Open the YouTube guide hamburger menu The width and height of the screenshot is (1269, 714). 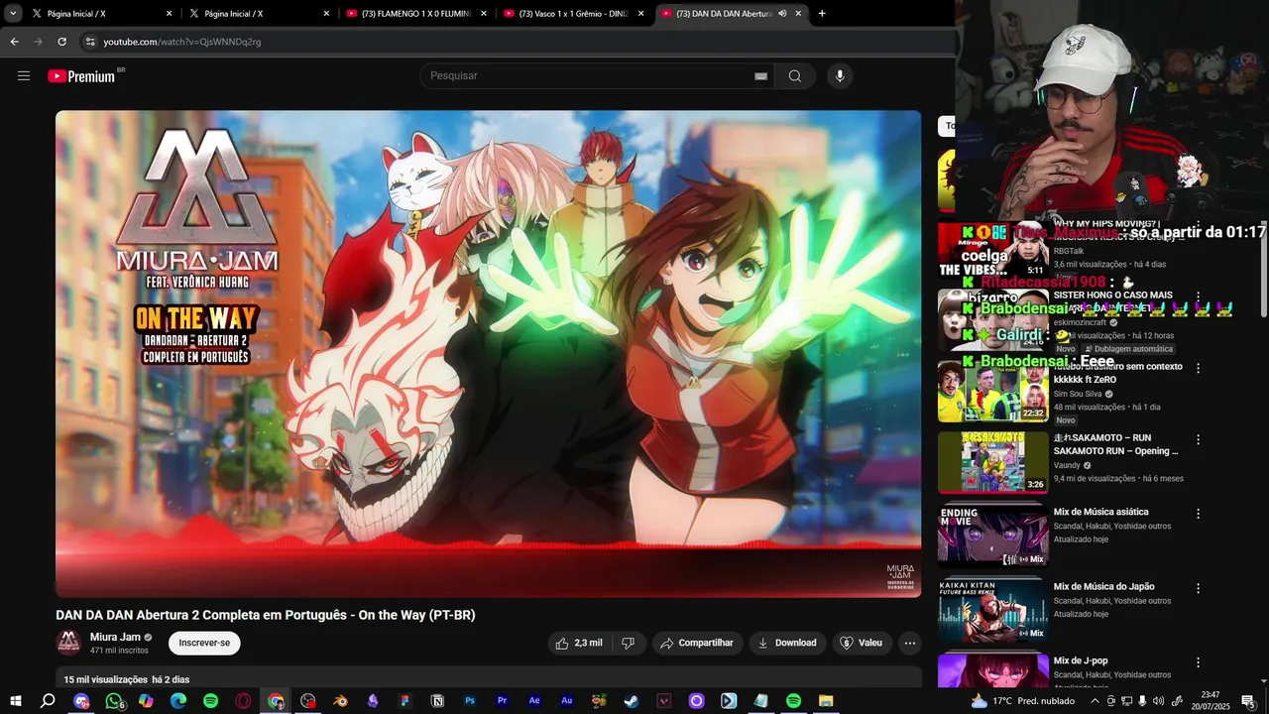click(x=24, y=76)
